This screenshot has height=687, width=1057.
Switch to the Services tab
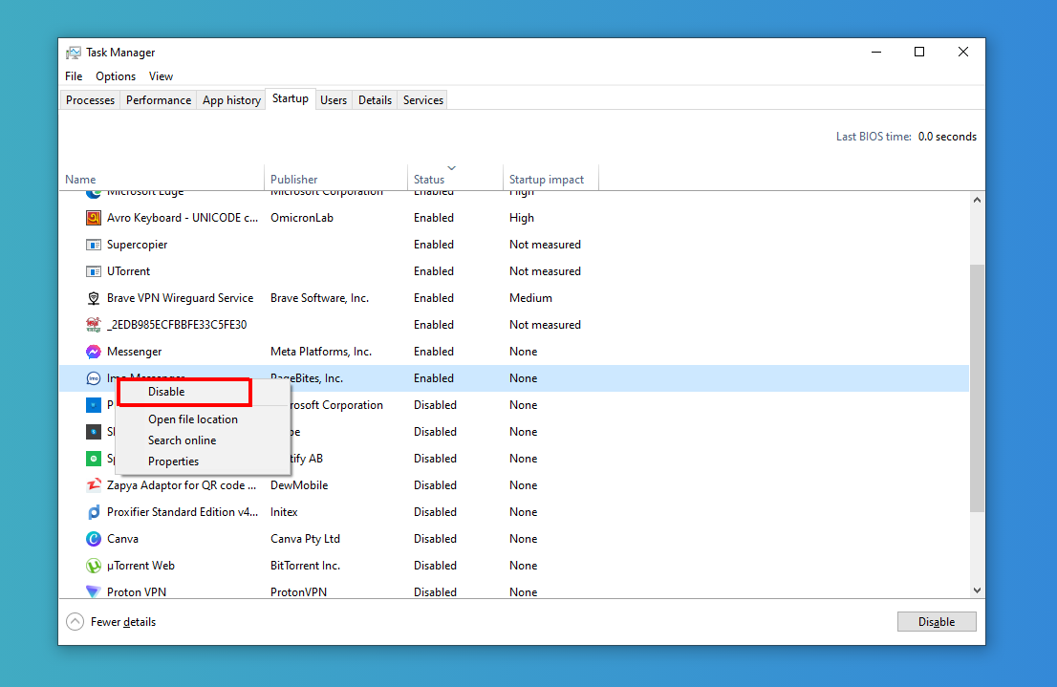tap(423, 99)
